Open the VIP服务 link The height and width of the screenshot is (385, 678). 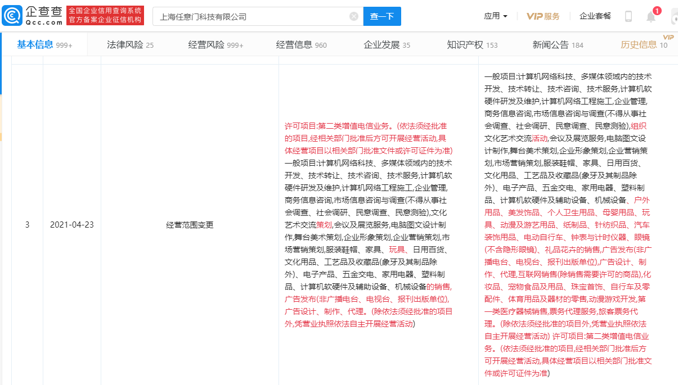[543, 16]
